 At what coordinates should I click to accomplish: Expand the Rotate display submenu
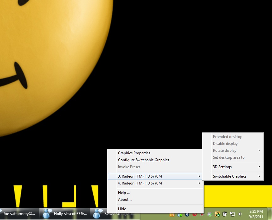(x=233, y=151)
